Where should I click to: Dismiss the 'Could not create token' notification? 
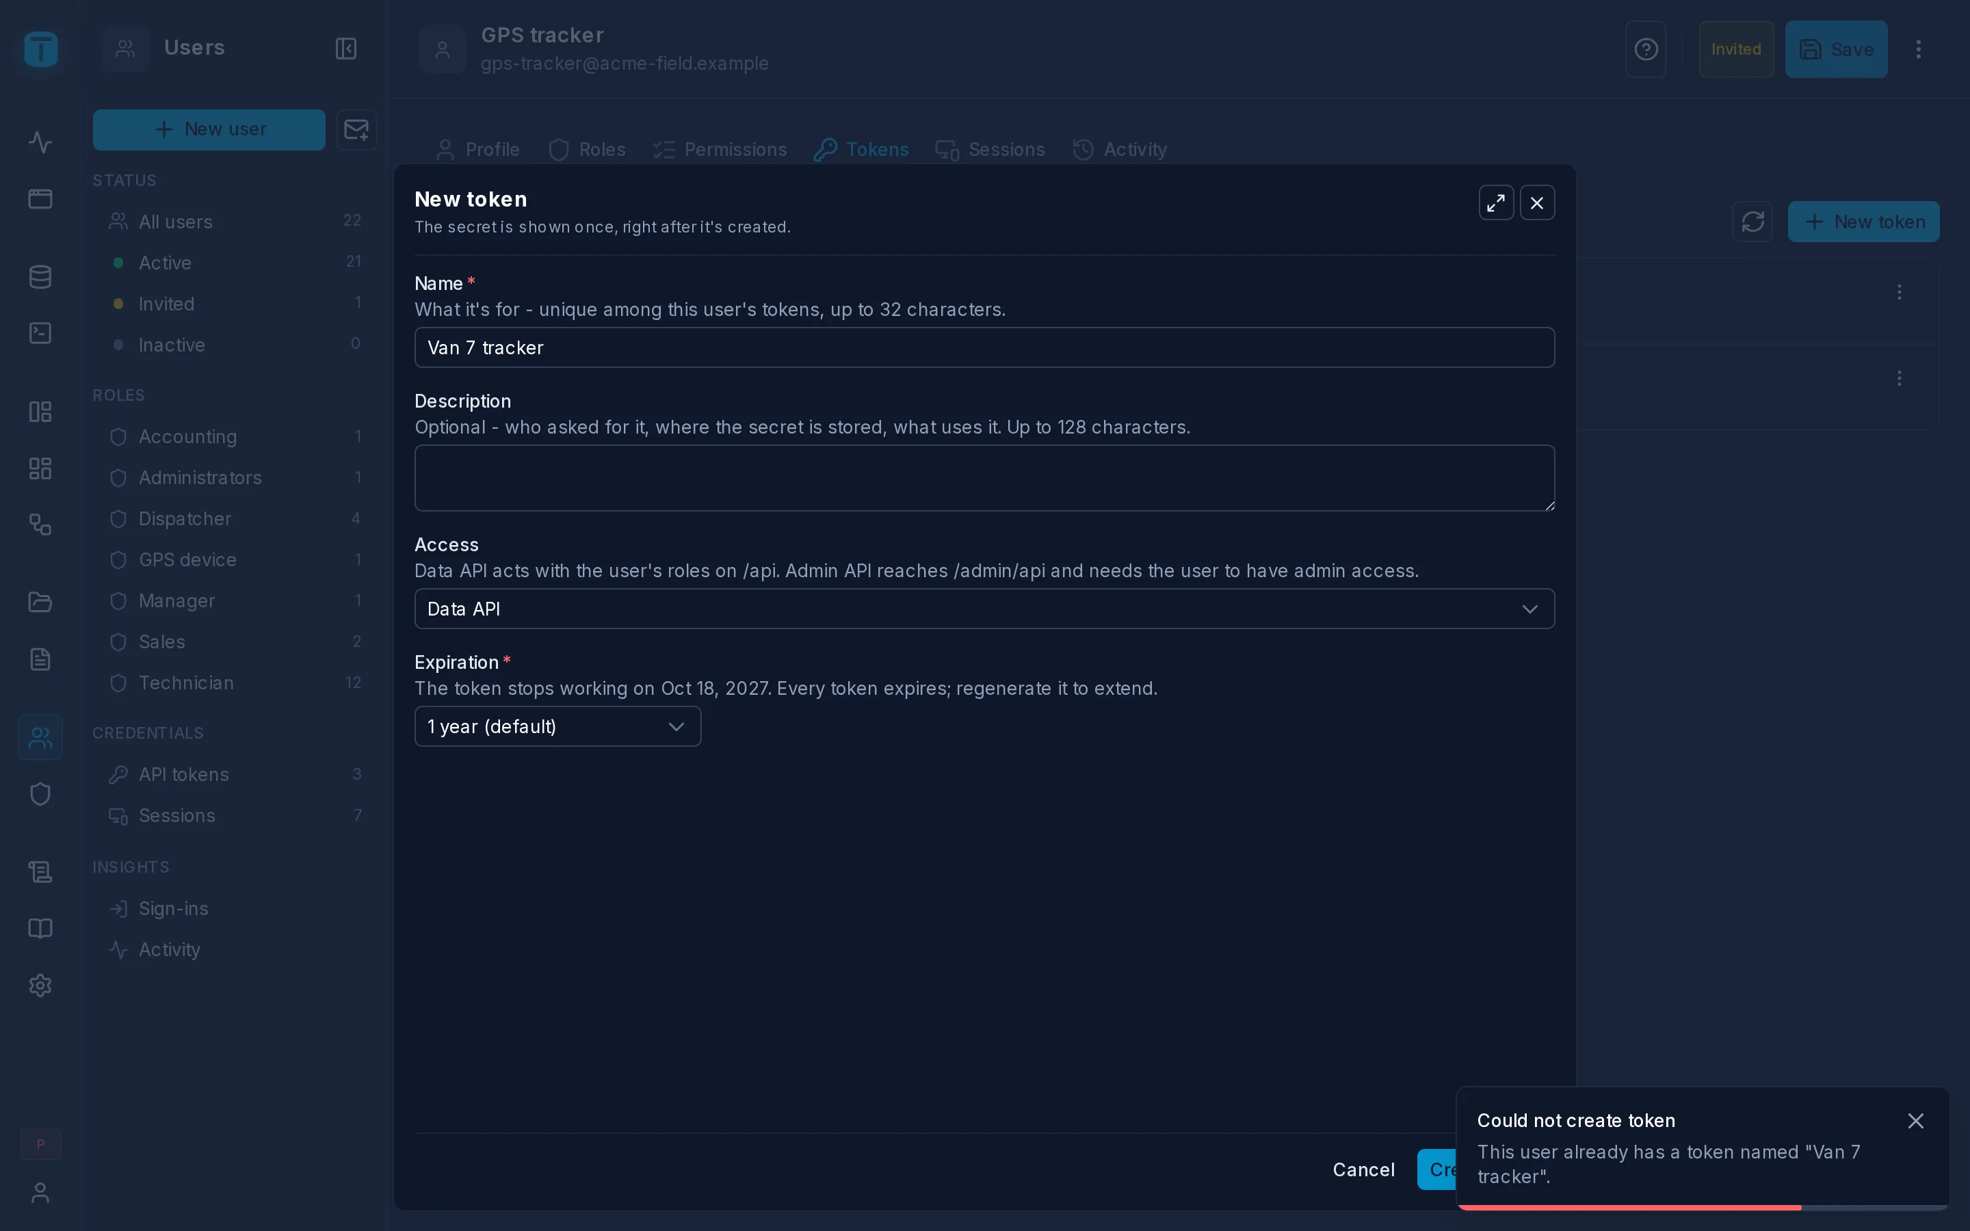pos(1915,1121)
